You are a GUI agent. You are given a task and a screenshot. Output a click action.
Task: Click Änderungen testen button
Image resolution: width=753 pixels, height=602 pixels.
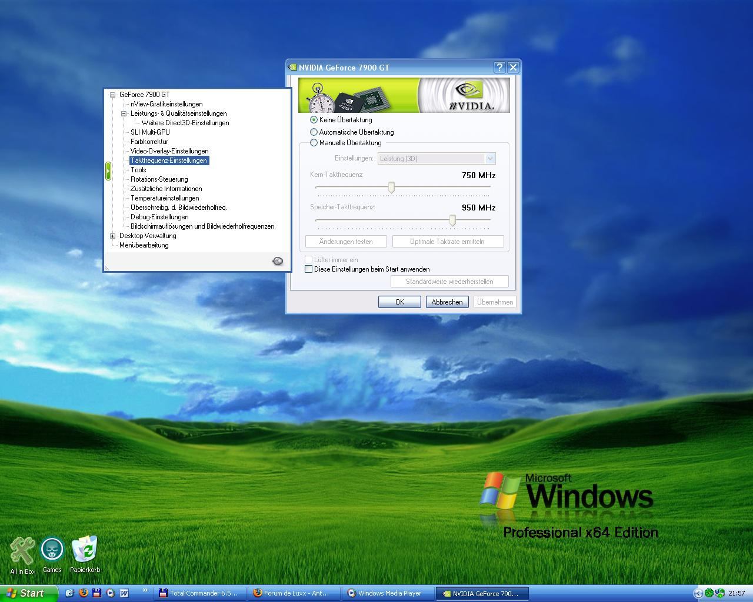[346, 242]
